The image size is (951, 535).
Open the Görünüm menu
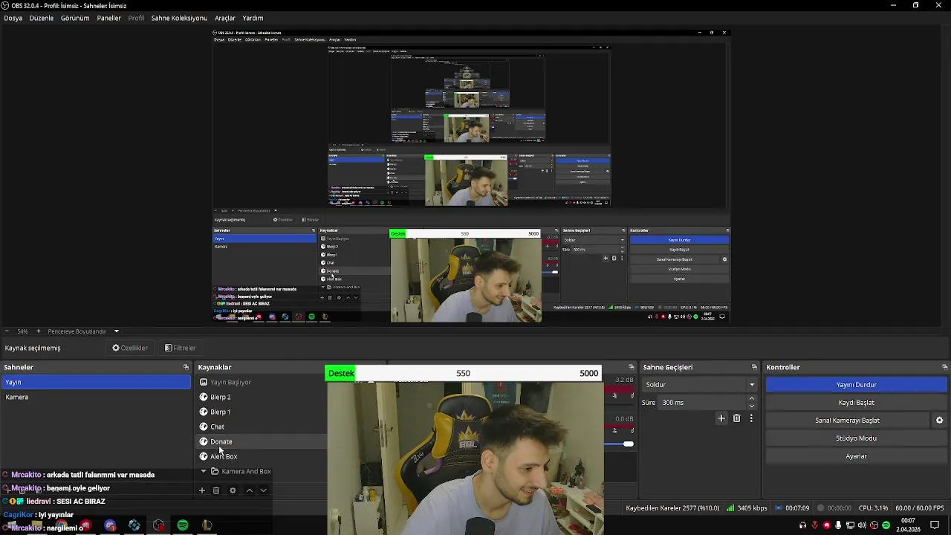coord(75,18)
